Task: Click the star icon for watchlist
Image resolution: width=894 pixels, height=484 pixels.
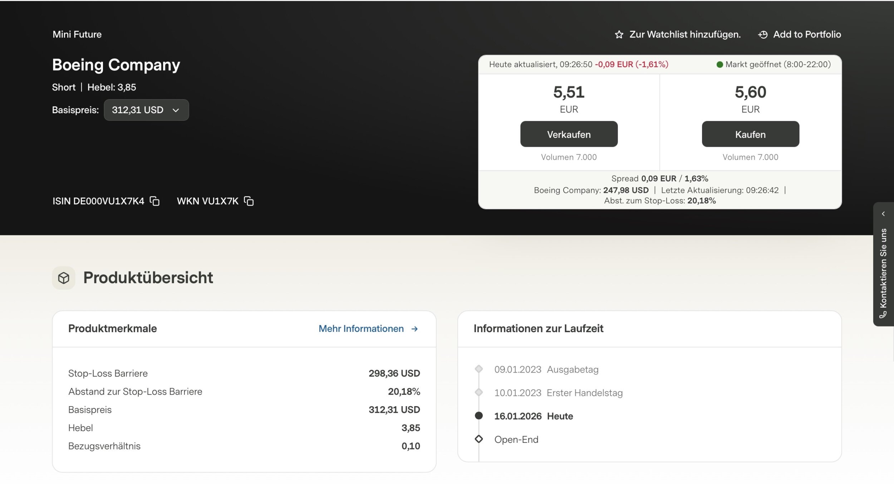Action: (x=619, y=35)
